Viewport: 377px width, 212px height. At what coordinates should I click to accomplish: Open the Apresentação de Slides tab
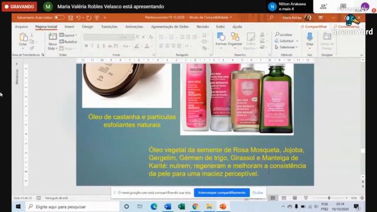(x=170, y=26)
